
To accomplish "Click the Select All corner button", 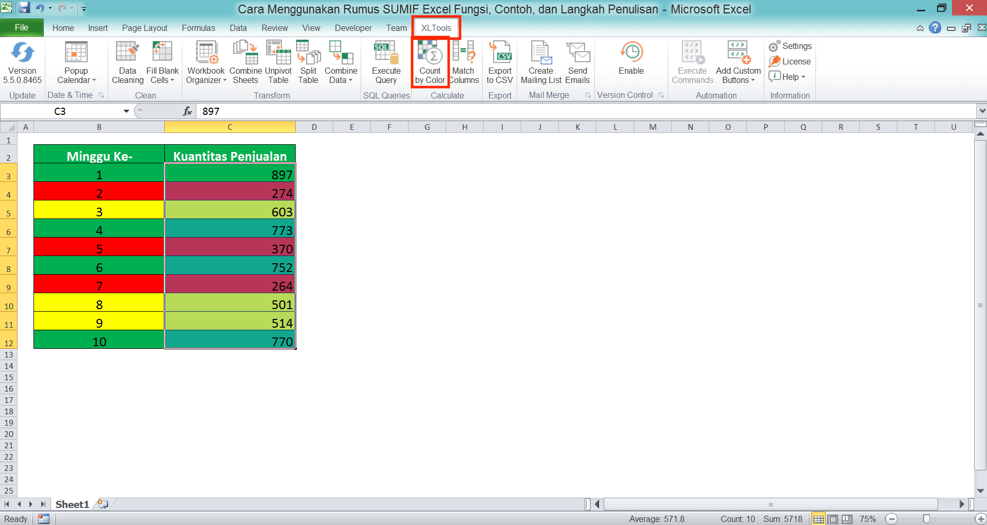I will tap(8, 127).
